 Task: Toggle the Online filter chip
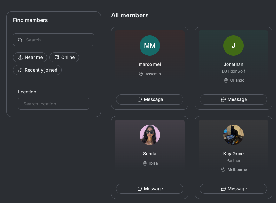click(64, 57)
